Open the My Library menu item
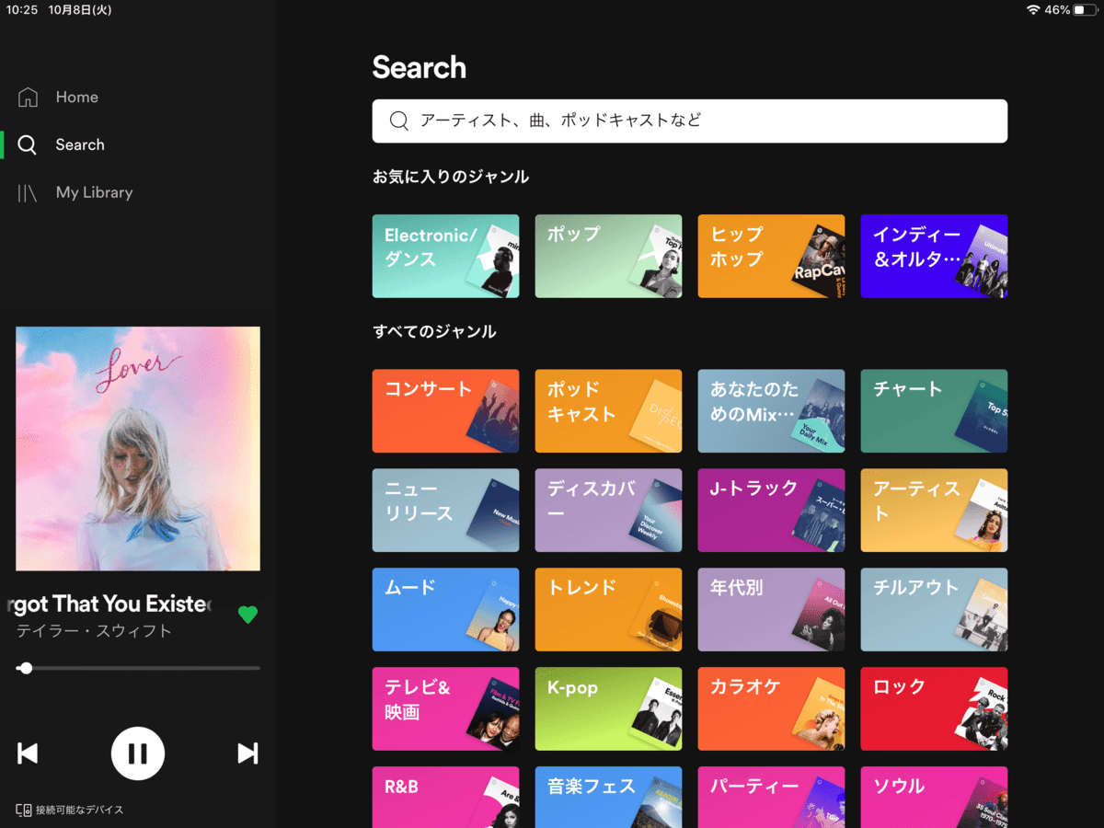The width and height of the screenshot is (1104, 828). click(x=94, y=192)
